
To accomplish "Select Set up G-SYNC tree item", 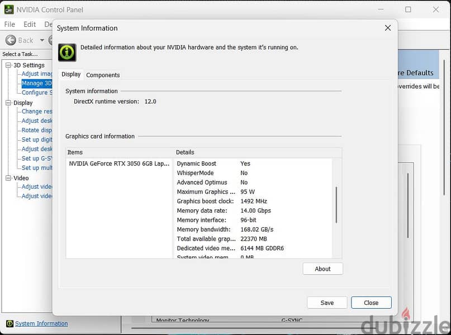I will (37, 159).
